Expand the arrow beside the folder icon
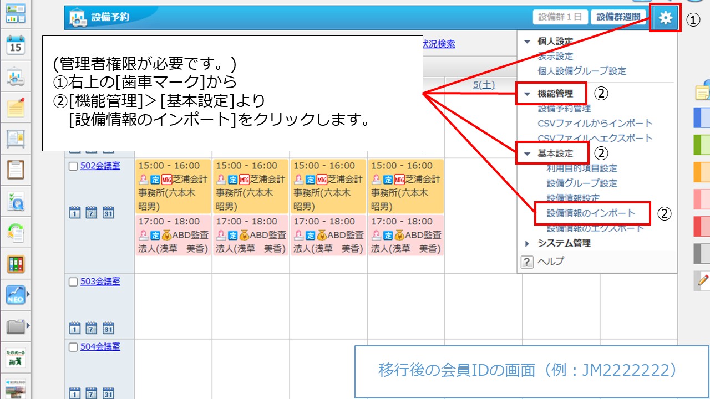710x399 pixels. coord(28,325)
